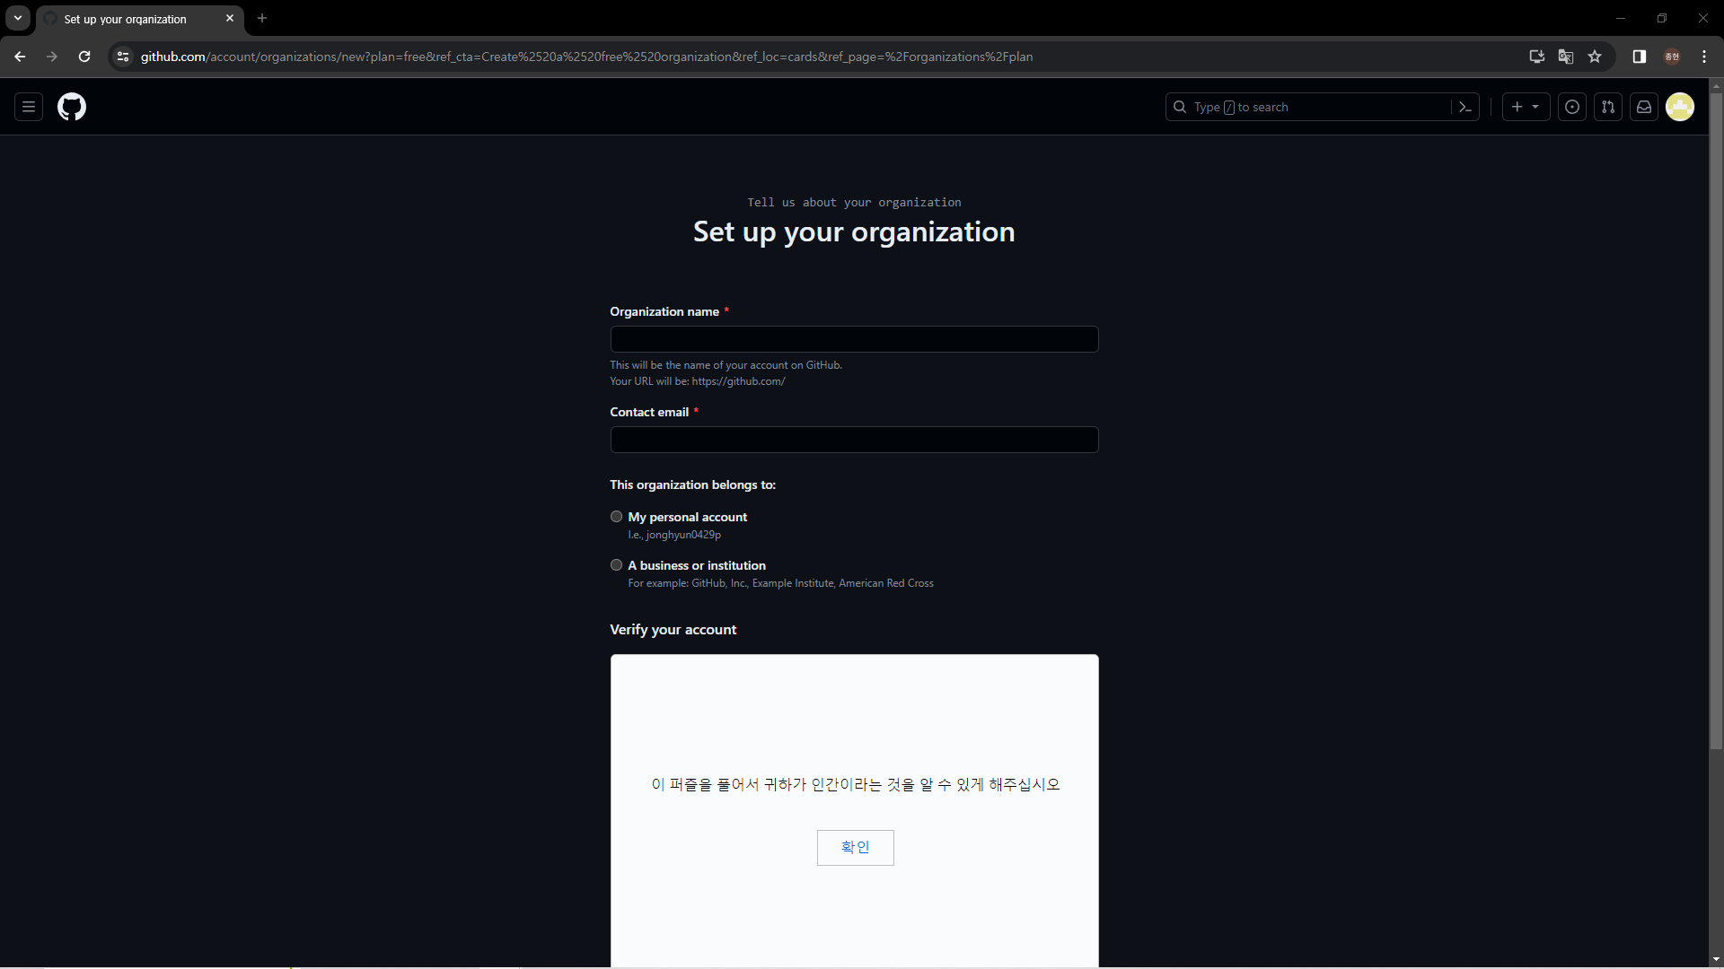Expand the Create new plus dropdown
This screenshot has height=969, width=1724.
click(x=1526, y=107)
